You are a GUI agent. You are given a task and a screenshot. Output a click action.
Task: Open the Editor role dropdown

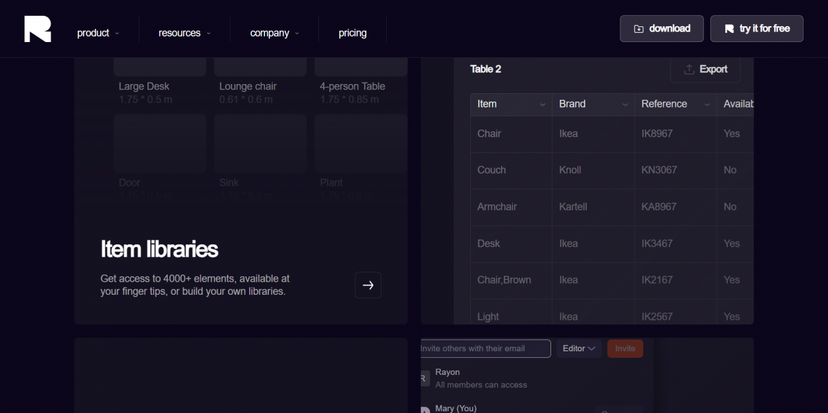pos(579,349)
